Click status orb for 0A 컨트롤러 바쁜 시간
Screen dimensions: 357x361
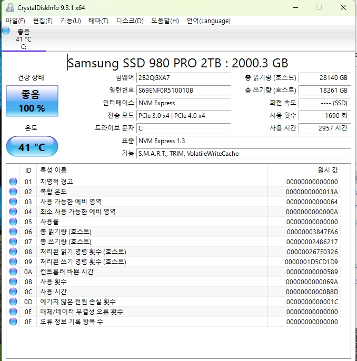pyautogui.click(x=13, y=272)
